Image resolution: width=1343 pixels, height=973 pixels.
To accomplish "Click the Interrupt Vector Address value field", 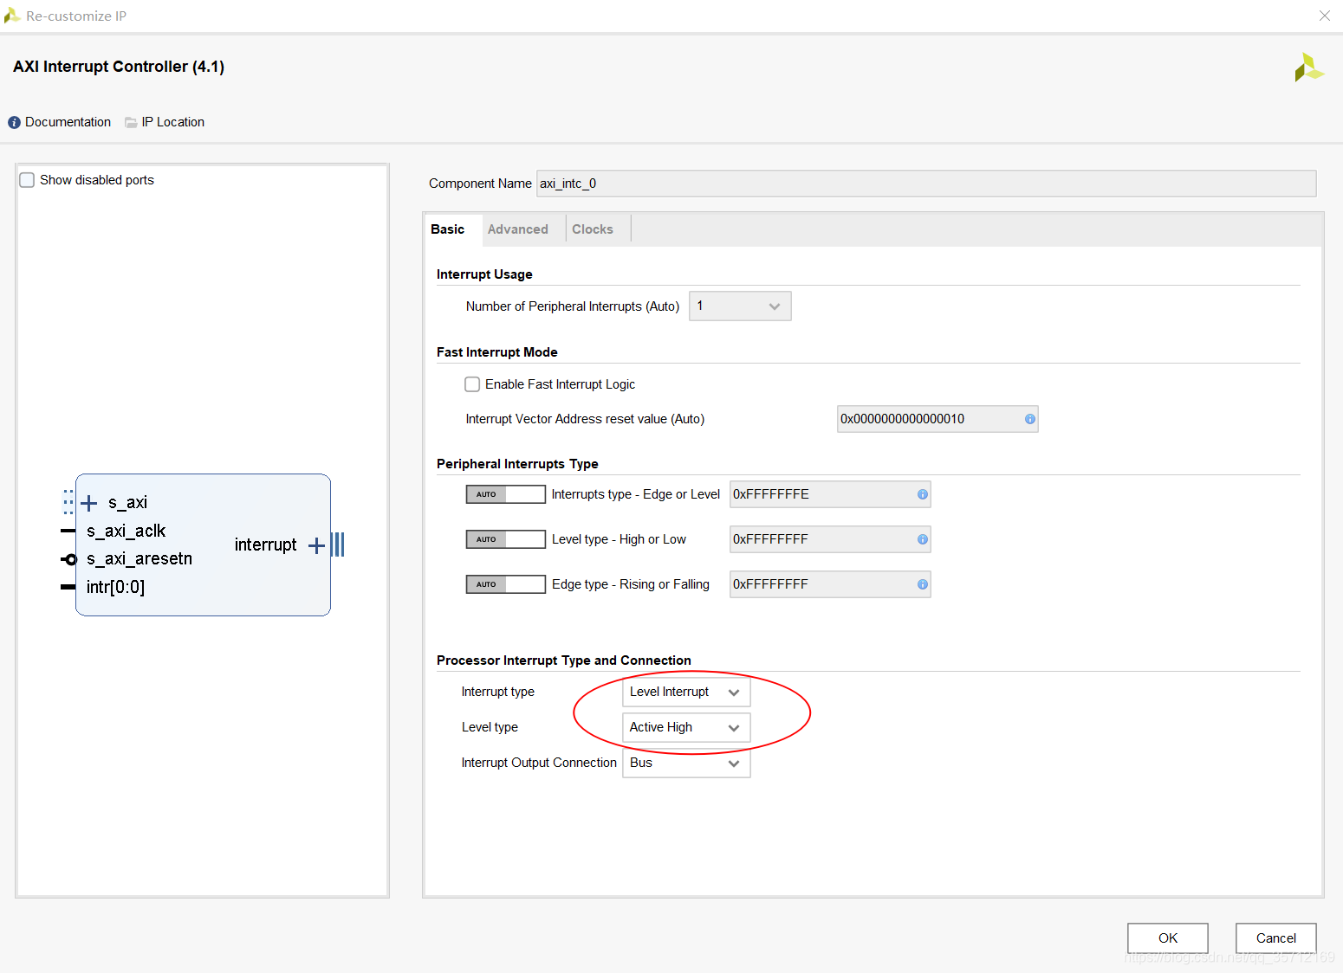I will [938, 419].
